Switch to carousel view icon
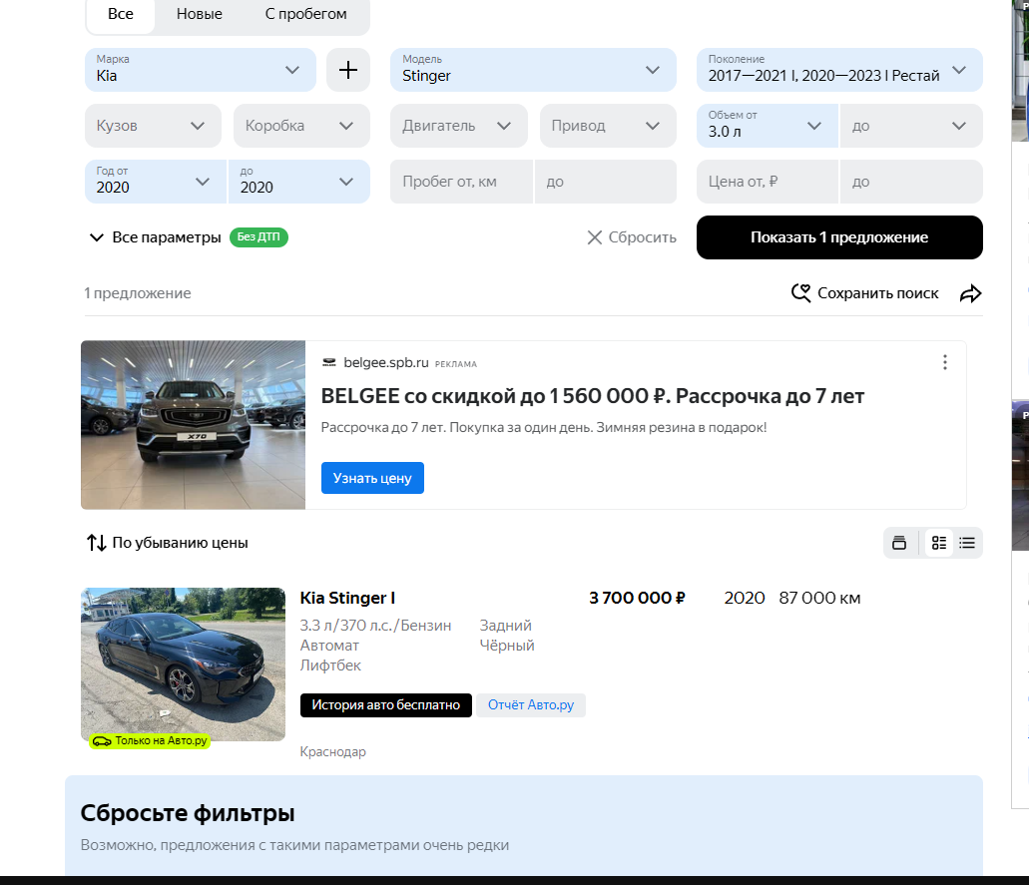 point(899,543)
